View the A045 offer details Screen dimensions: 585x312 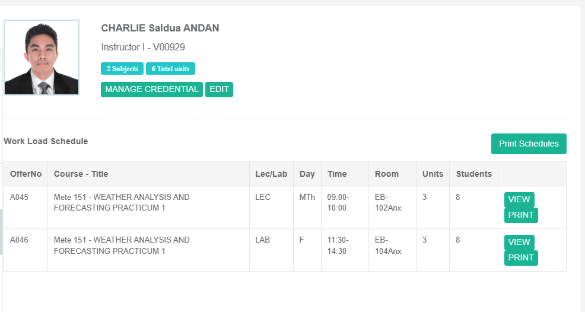tap(519, 199)
